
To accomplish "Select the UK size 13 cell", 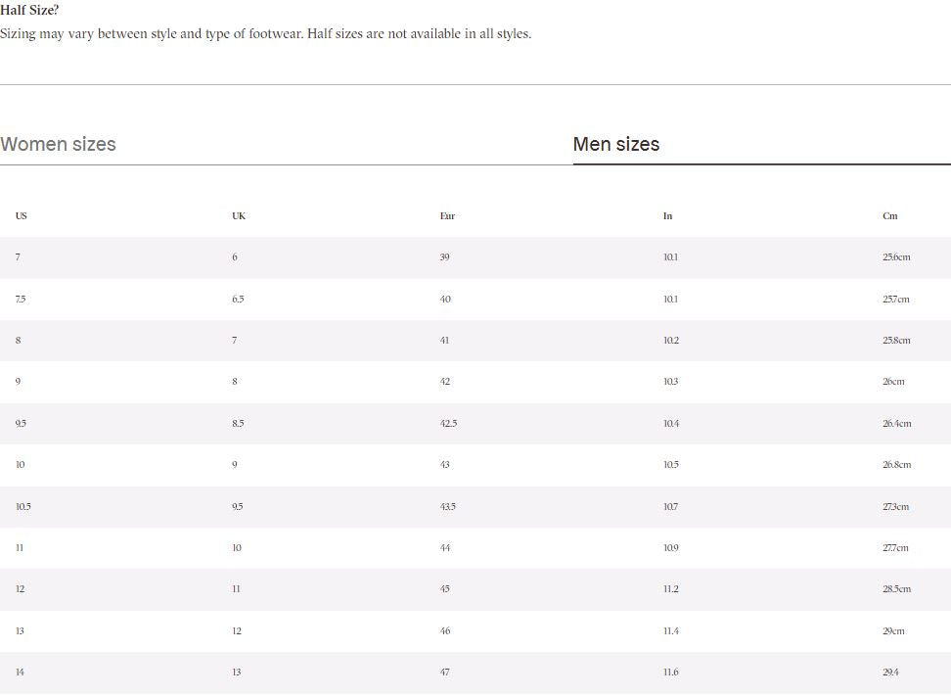I will 237,673.
